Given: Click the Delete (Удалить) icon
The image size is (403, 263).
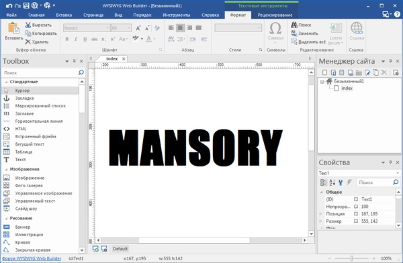Looking at the screenshot, I should pyautogui.click(x=28, y=42).
